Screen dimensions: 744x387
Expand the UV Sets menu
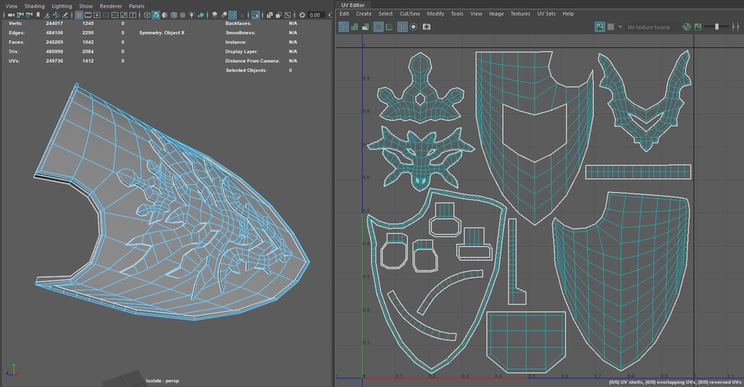coord(546,13)
